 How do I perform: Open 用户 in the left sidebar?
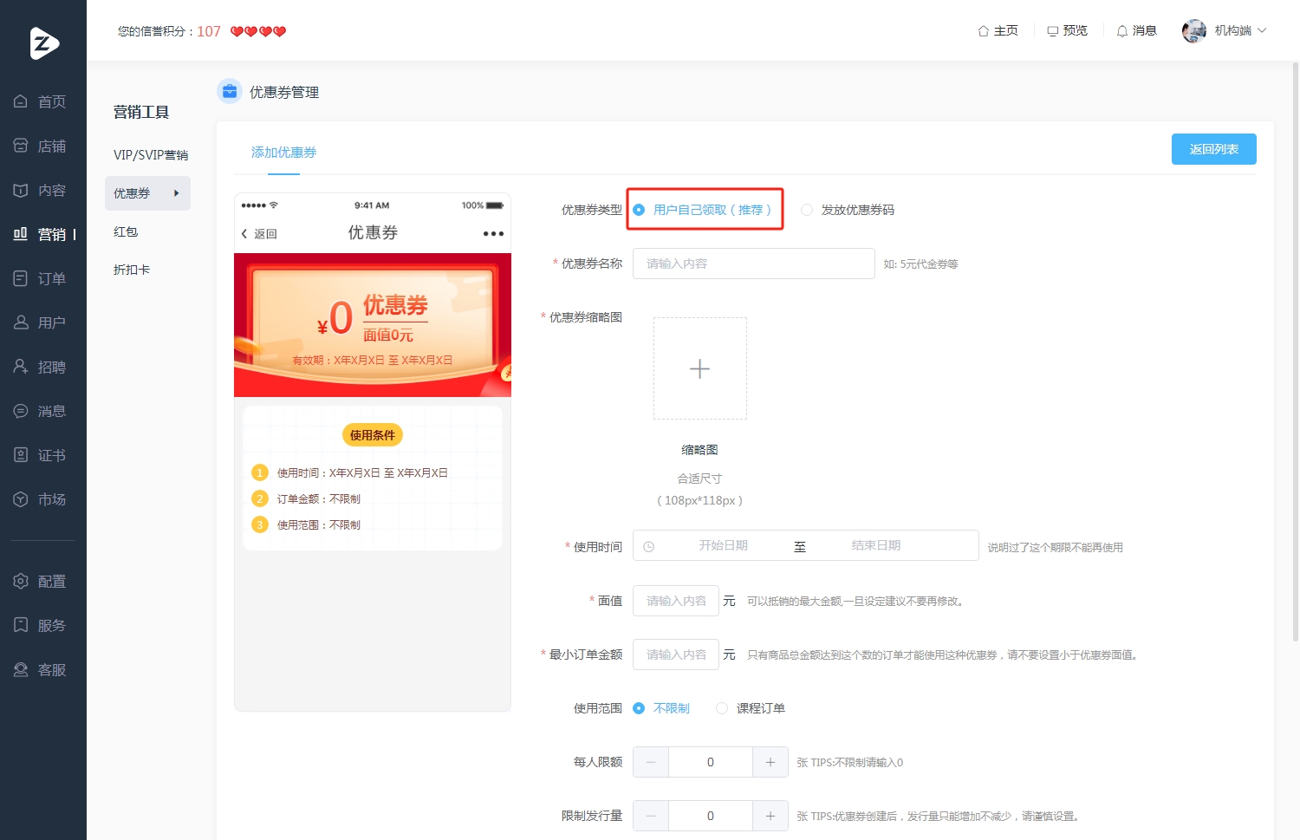40,322
